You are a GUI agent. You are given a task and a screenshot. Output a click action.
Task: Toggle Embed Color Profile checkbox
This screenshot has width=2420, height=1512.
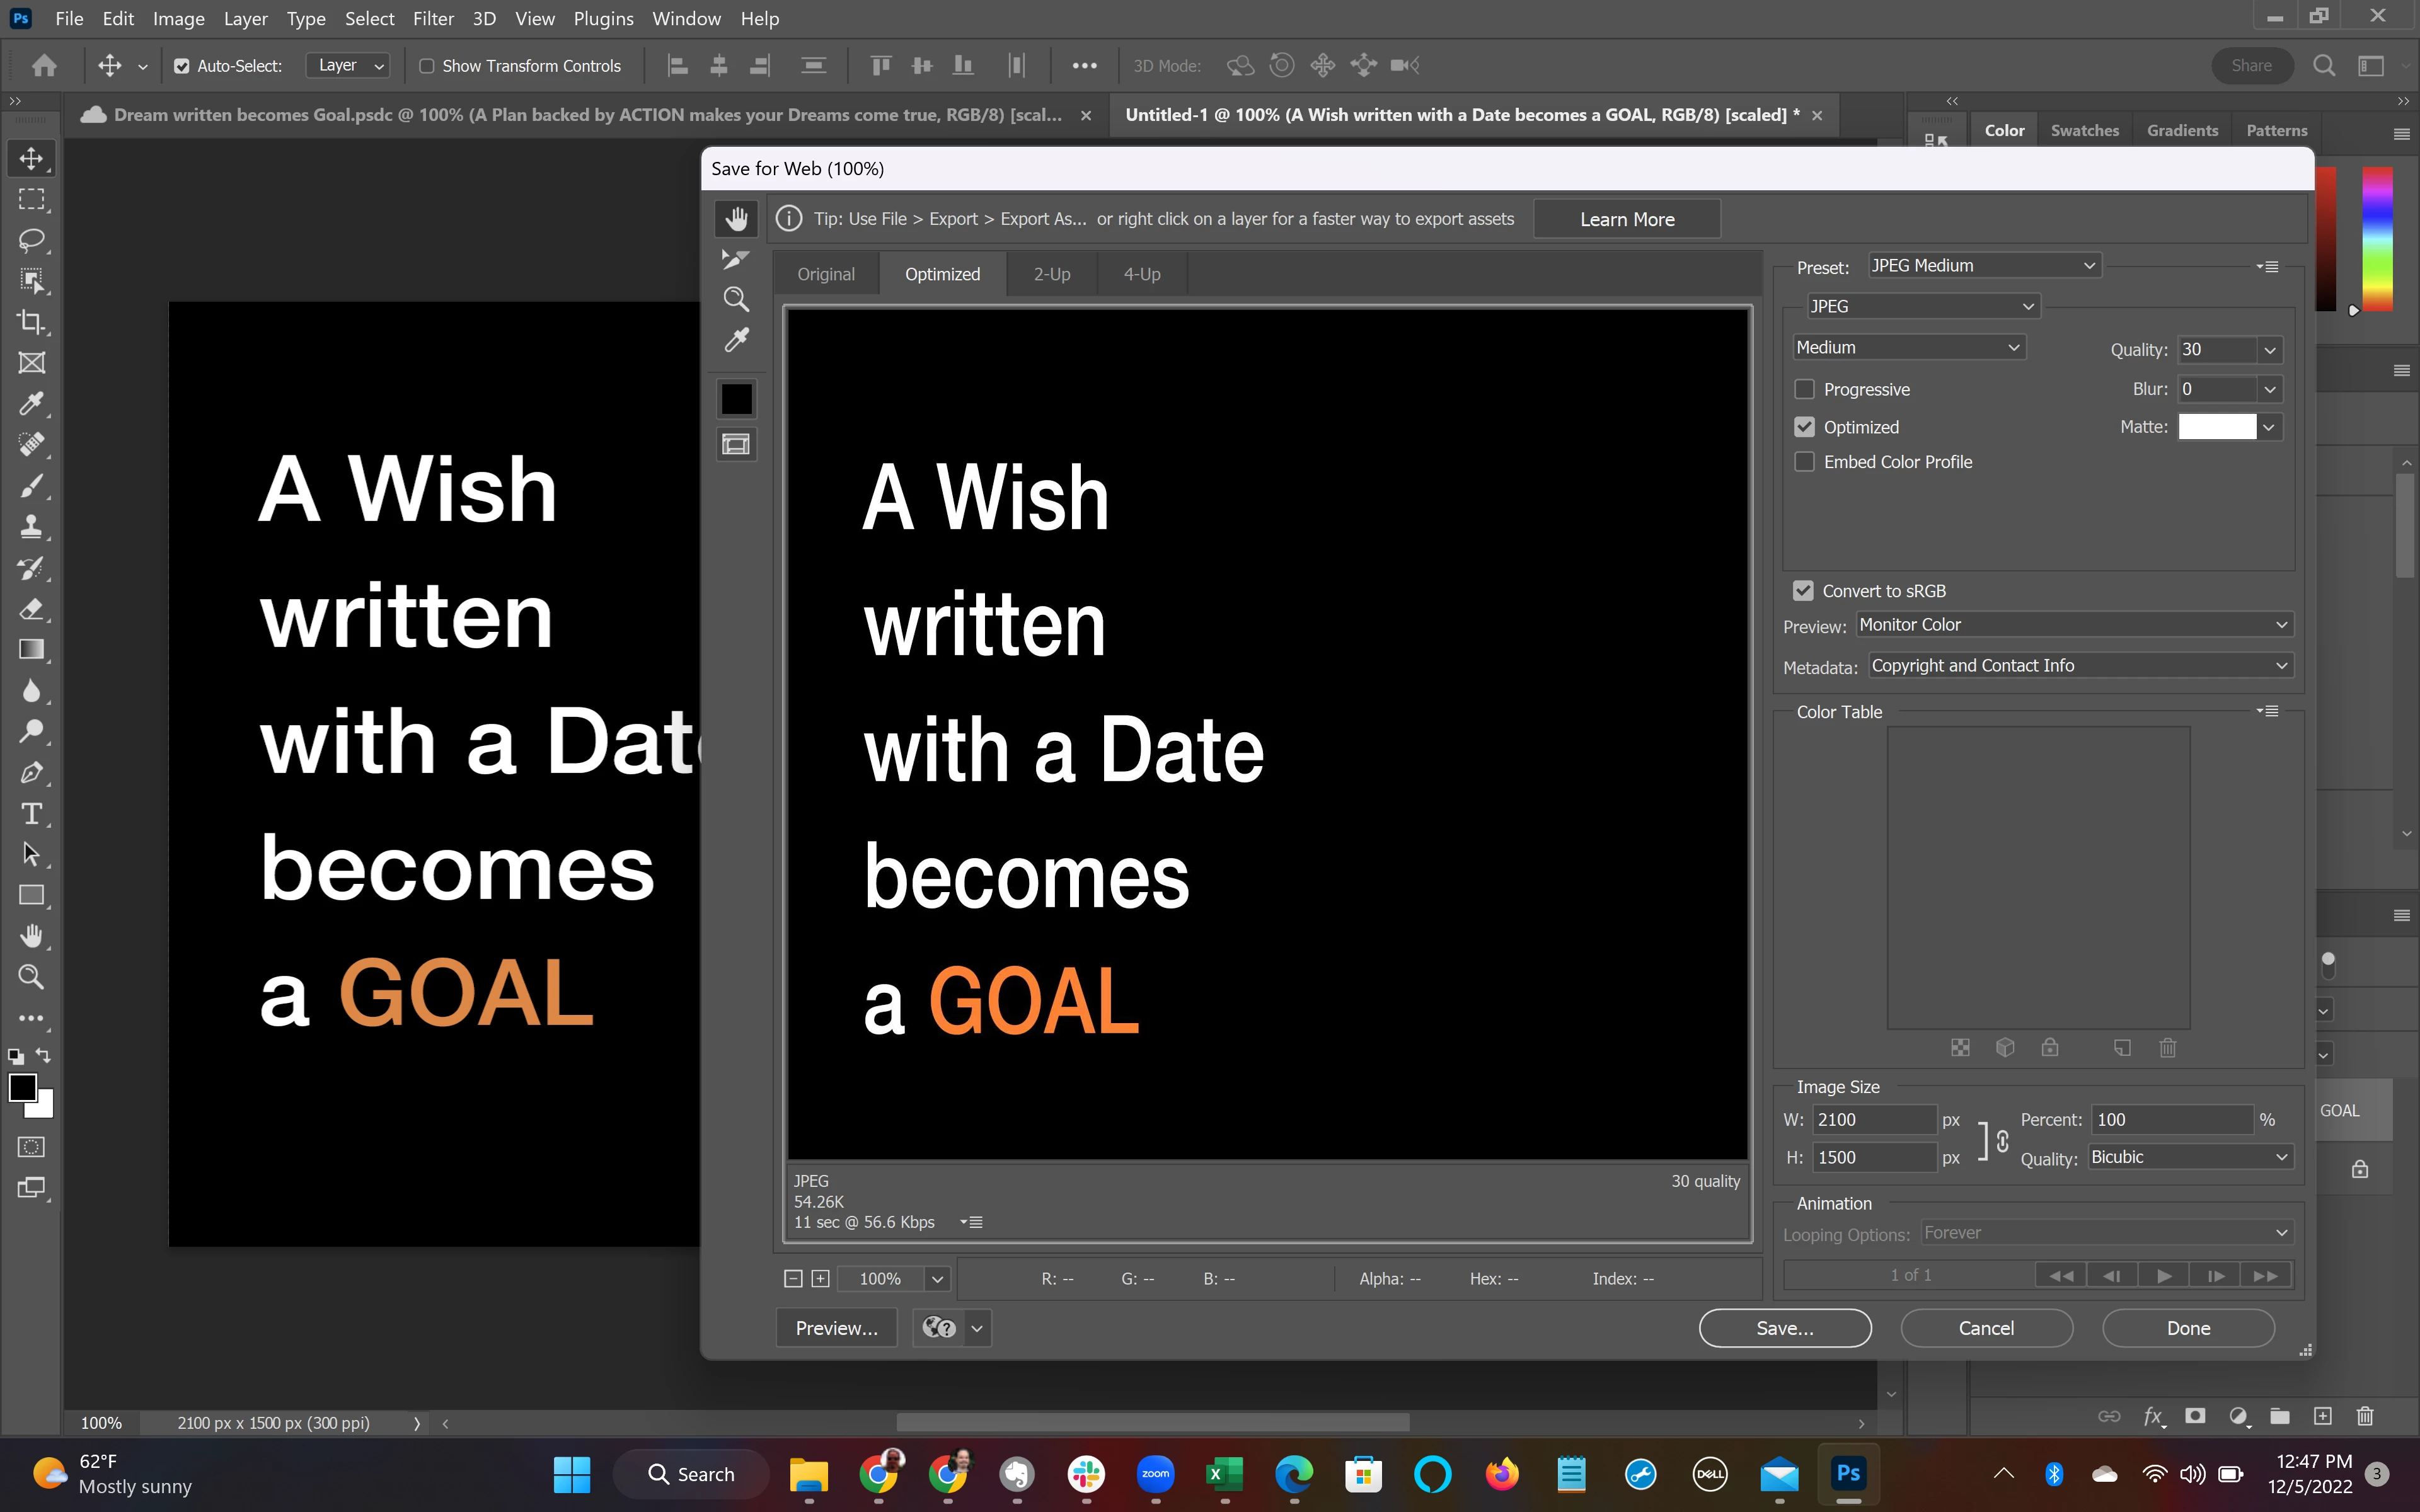point(1804,462)
